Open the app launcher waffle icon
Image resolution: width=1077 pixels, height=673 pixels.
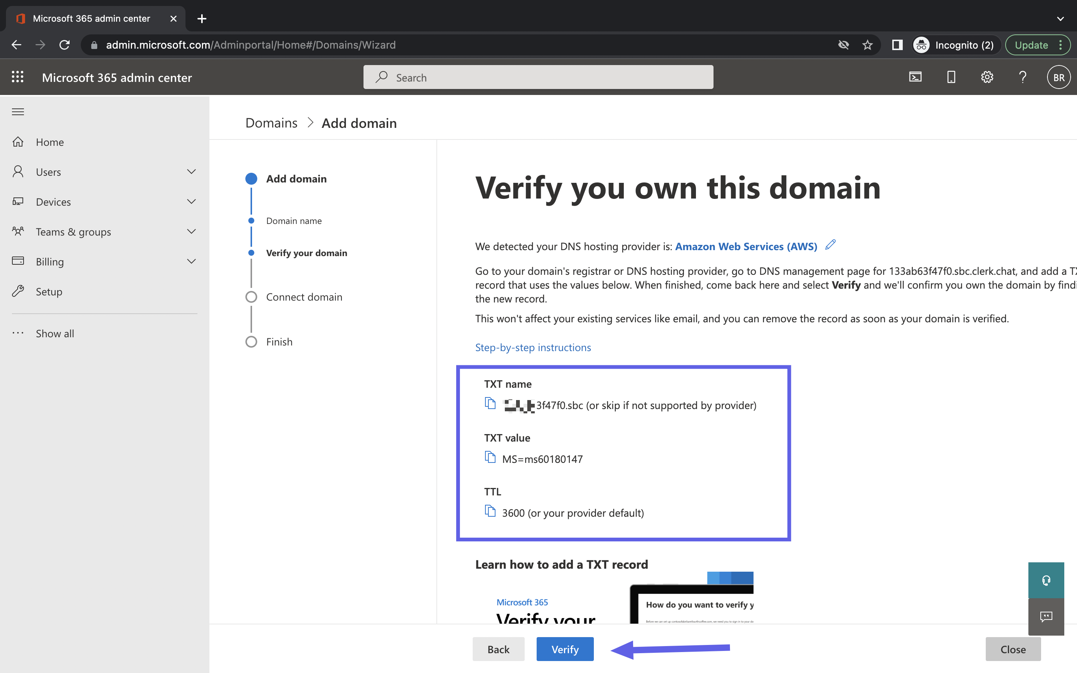[17, 77]
